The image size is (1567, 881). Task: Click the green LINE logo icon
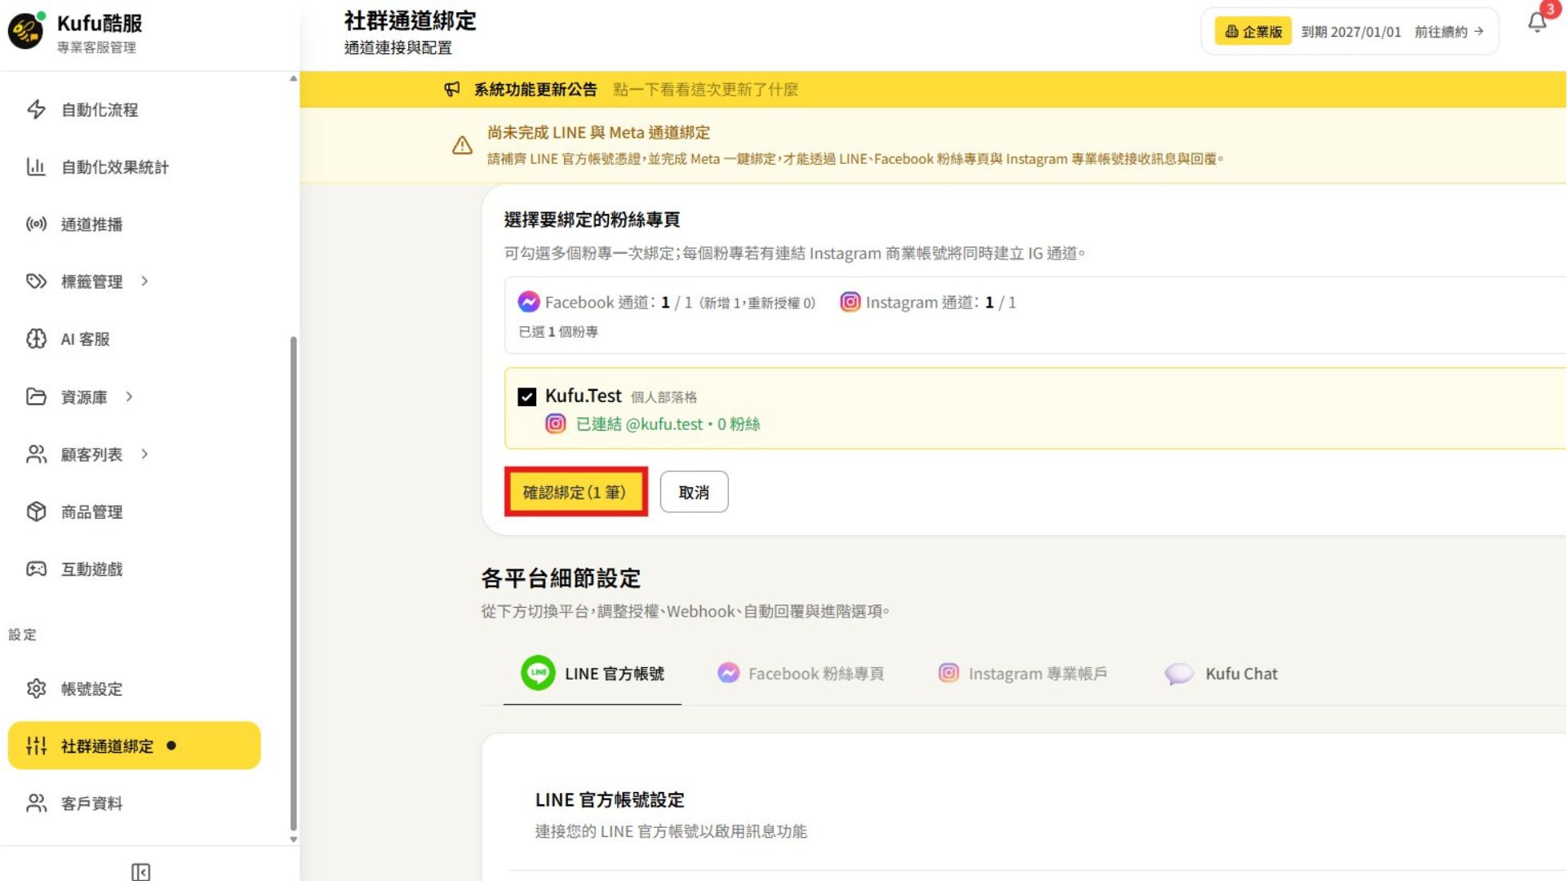pyautogui.click(x=538, y=673)
